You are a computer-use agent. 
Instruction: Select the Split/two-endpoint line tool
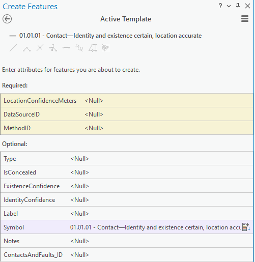coord(66,48)
